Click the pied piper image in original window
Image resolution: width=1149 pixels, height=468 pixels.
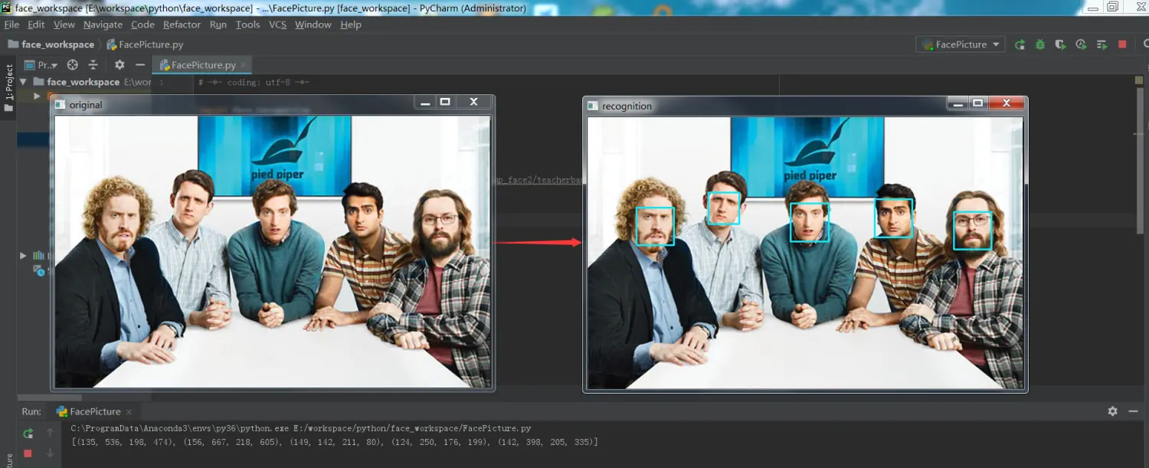pyautogui.click(x=272, y=252)
